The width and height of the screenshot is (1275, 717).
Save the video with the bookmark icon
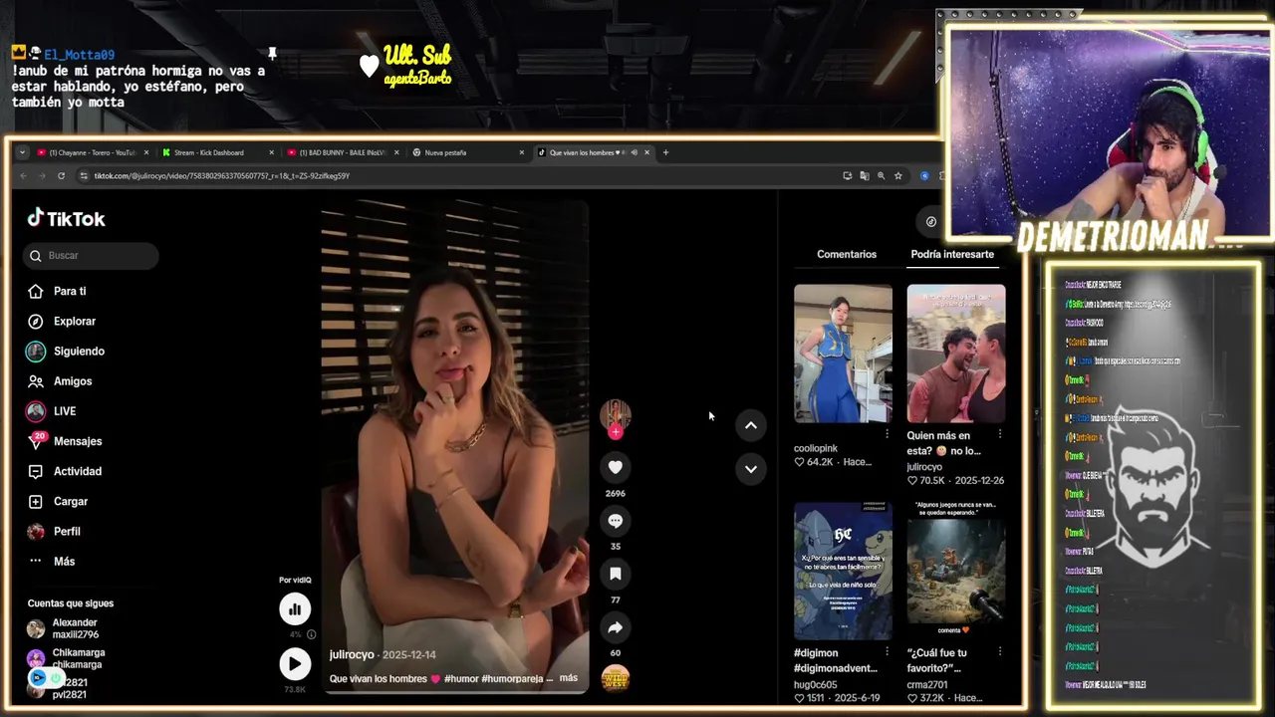coord(615,574)
